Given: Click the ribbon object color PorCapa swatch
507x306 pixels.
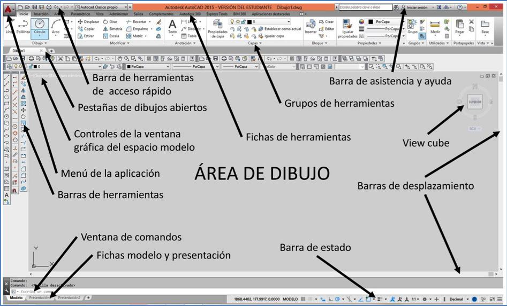Looking at the screenshot, I should point(370,21).
